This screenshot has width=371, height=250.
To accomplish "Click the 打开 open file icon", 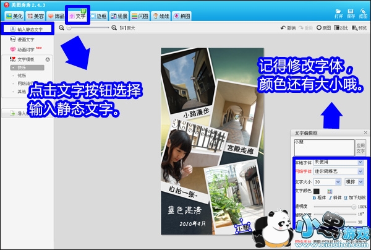I will [338, 14].
